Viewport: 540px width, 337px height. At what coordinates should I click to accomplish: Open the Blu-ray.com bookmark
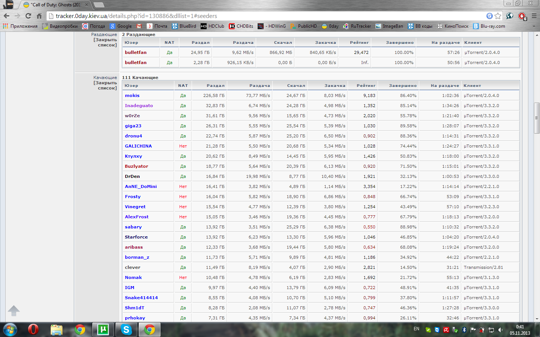coord(489,26)
